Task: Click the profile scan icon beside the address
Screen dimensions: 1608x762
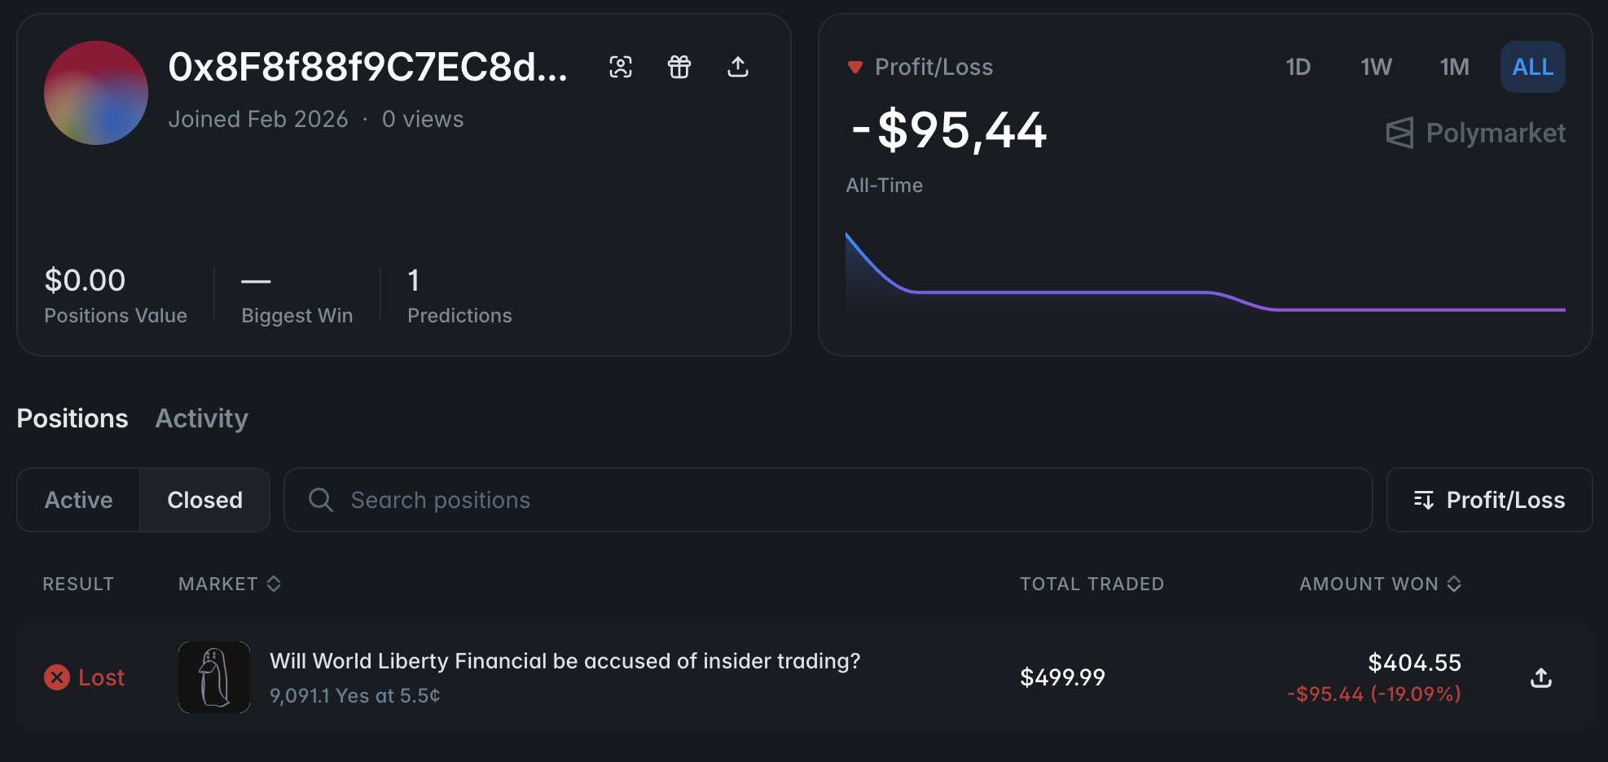Action: 621,67
